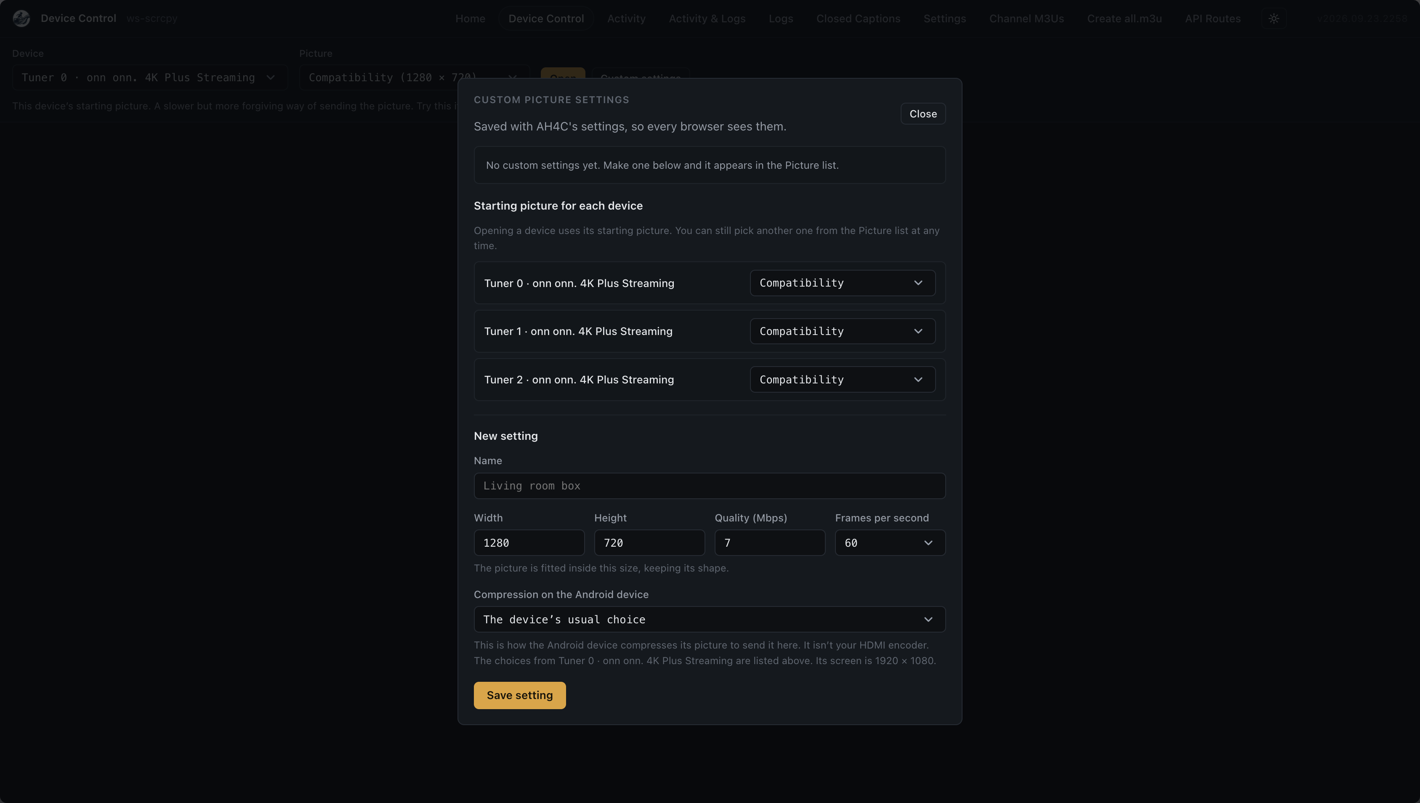Close the Custom Picture Settings dialog
Viewport: 1420px width, 803px height.
[x=923, y=114]
